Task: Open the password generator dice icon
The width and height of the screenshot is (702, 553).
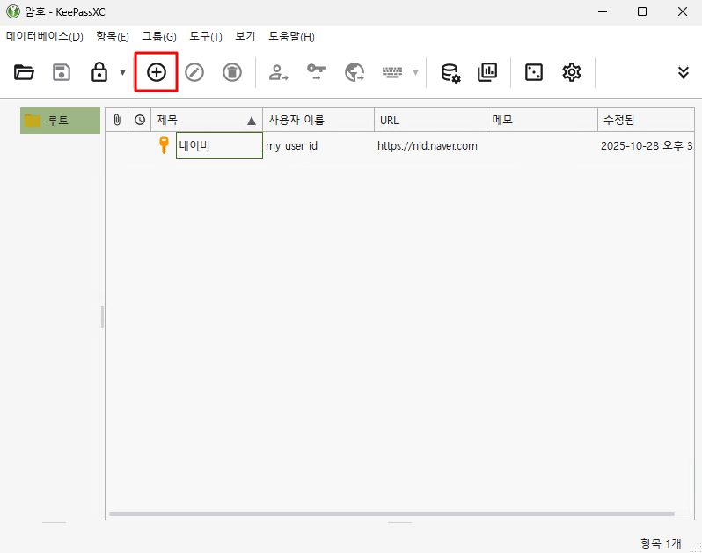Action: (534, 72)
